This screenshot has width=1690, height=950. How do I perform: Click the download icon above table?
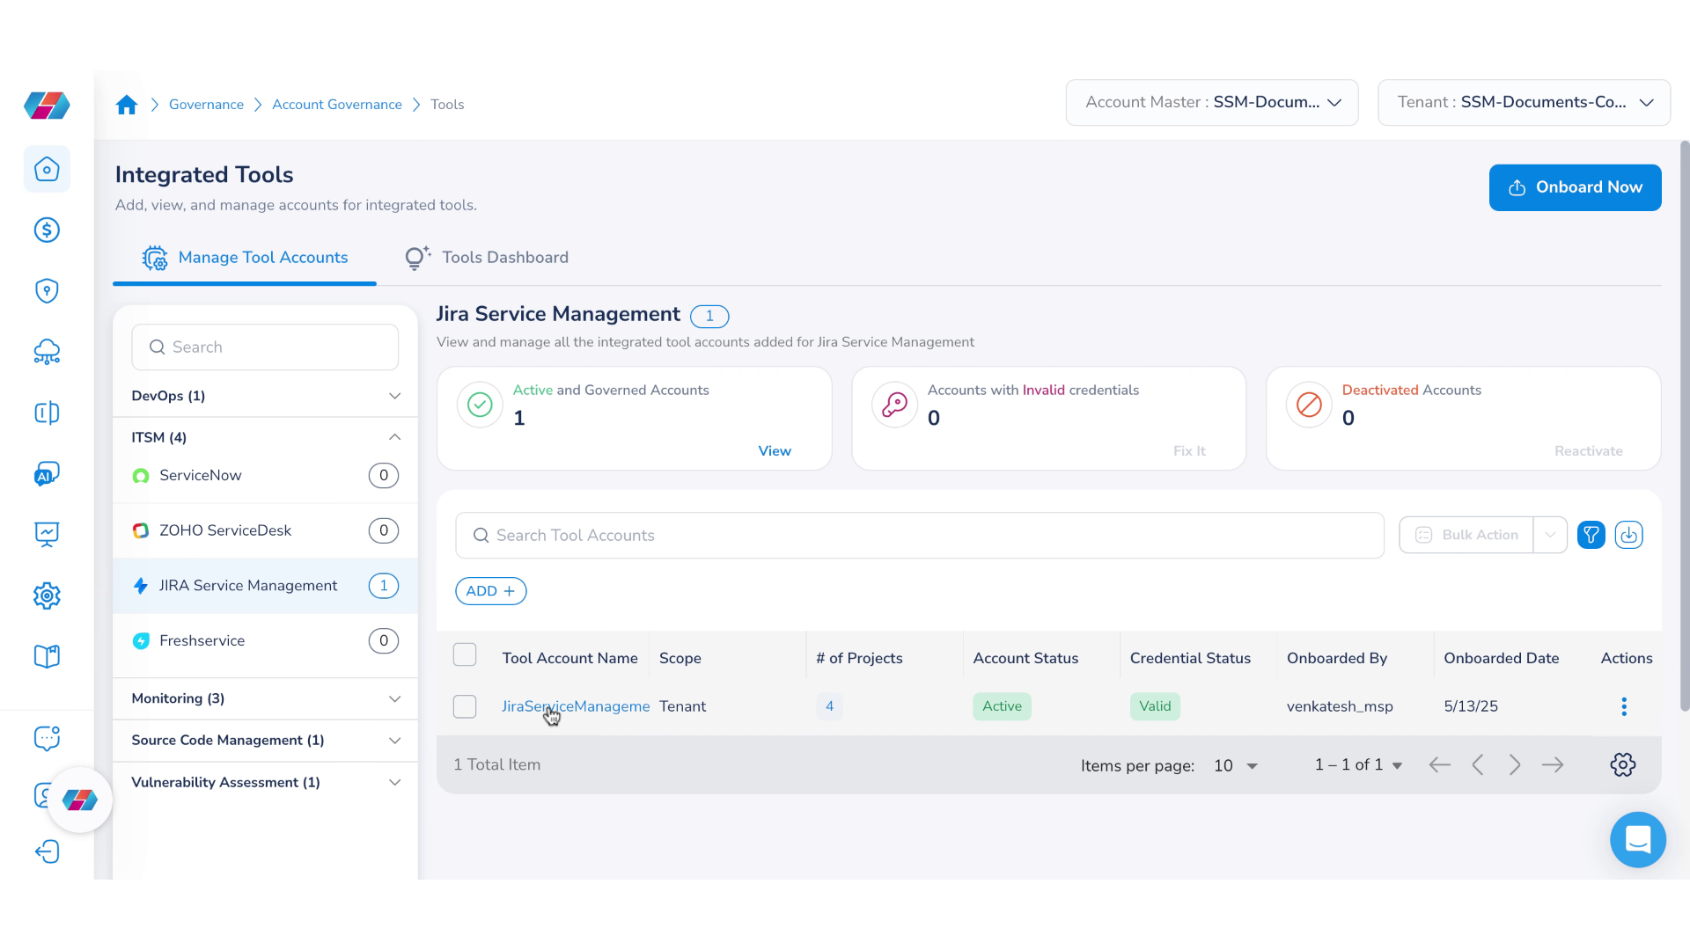pyautogui.click(x=1628, y=535)
